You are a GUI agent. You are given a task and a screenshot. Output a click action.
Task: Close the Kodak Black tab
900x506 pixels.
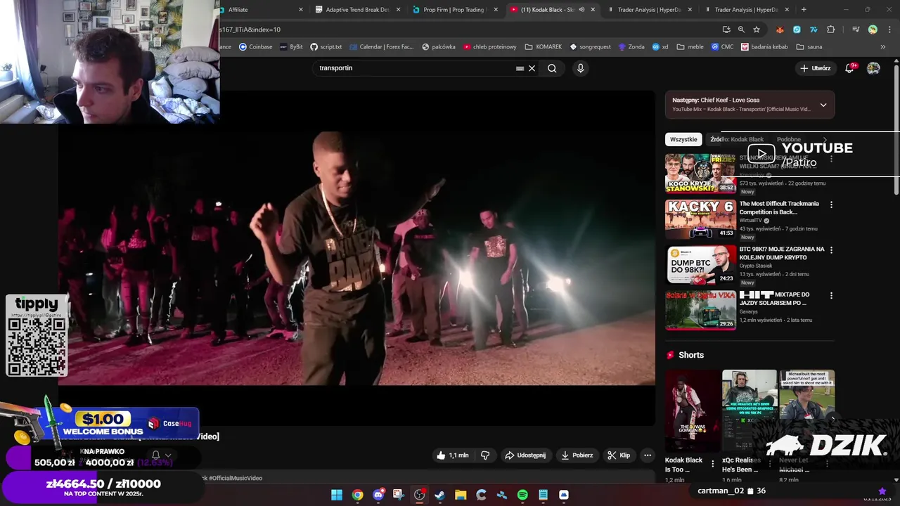(x=593, y=10)
